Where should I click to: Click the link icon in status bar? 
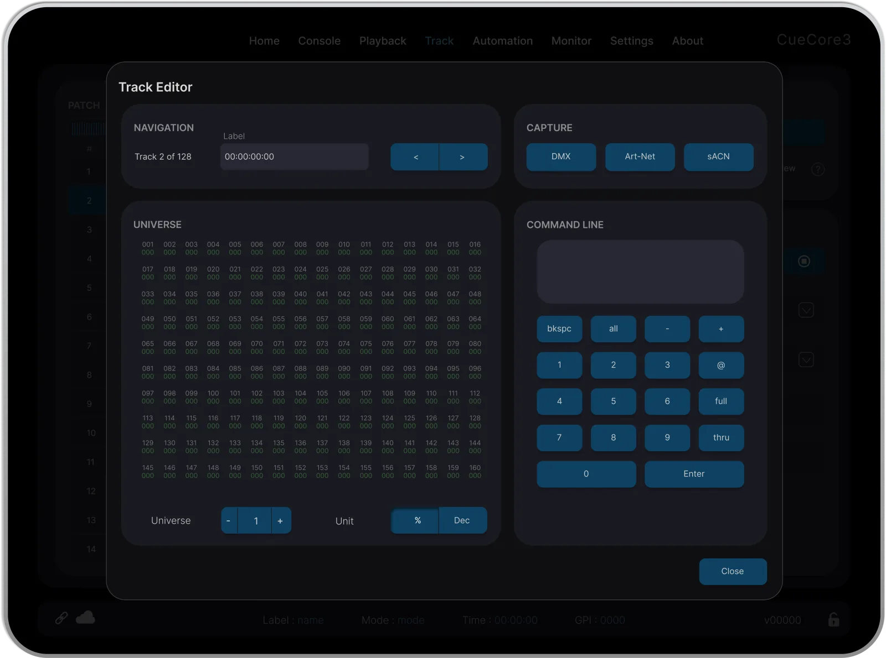(61, 618)
